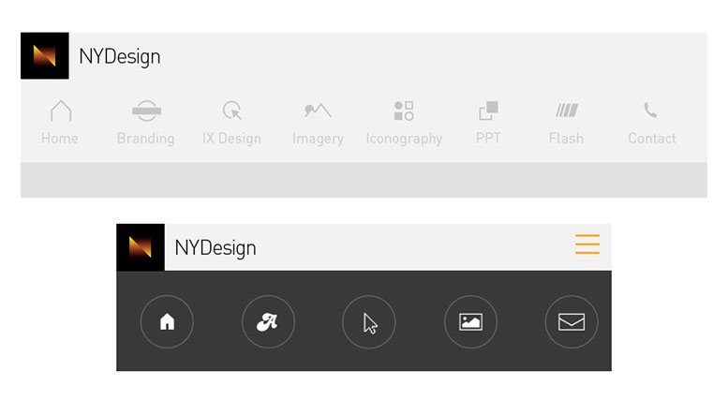
Task: Open the Branding section icon
Action: pos(146,111)
